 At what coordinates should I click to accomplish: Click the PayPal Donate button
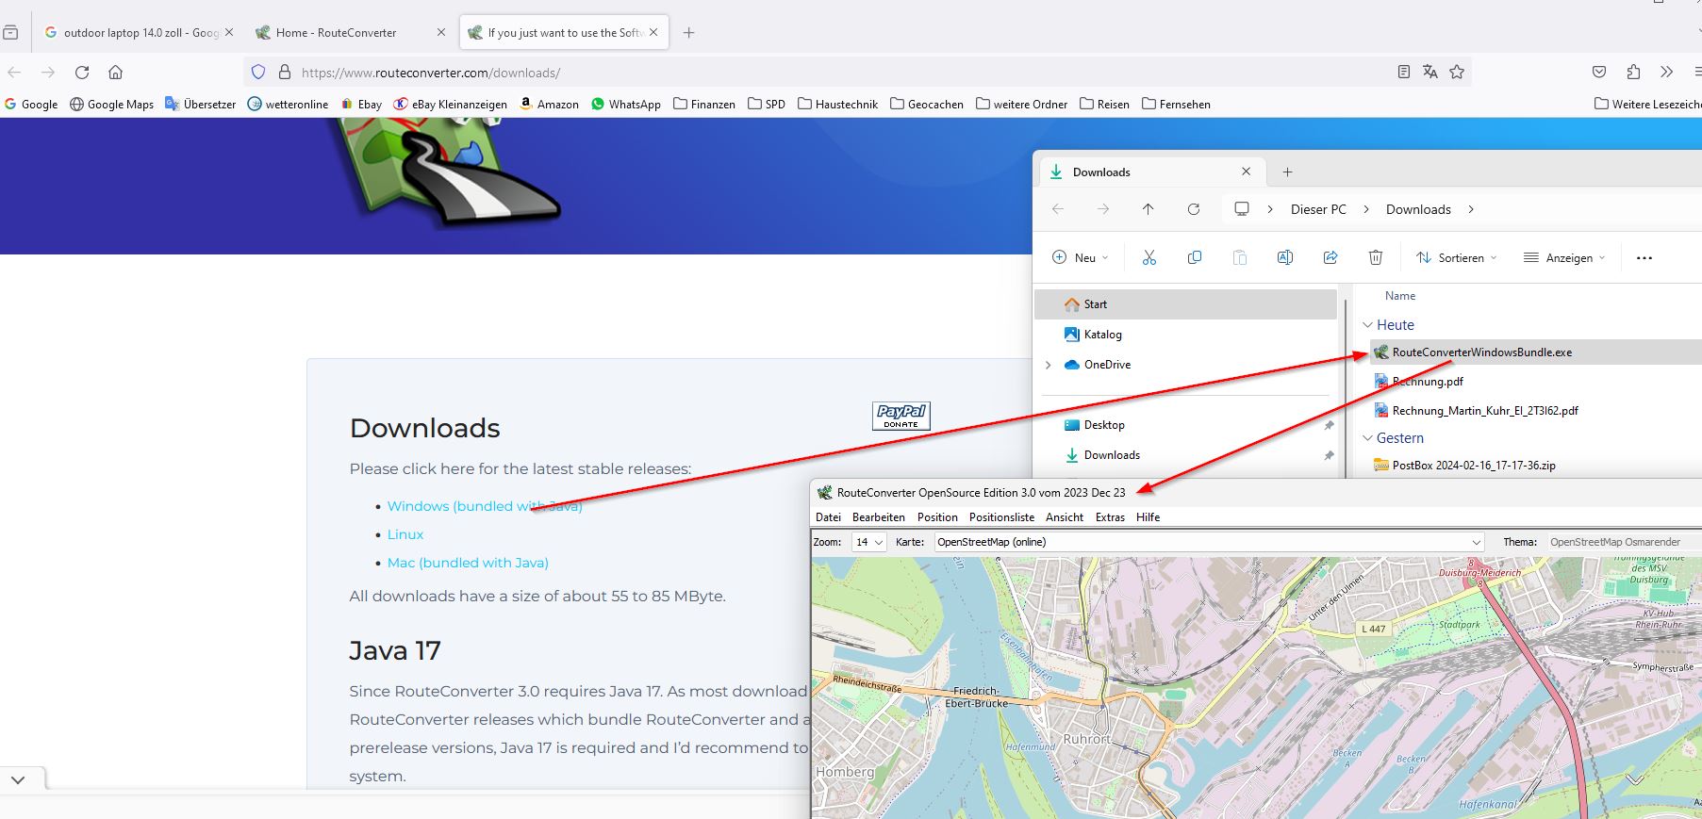tap(901, 416)
